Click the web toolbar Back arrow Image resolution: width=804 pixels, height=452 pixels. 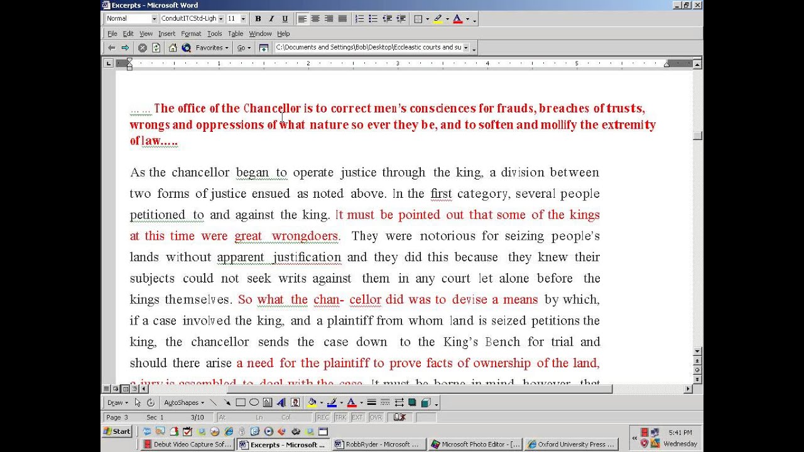click(x=112, y=48)
